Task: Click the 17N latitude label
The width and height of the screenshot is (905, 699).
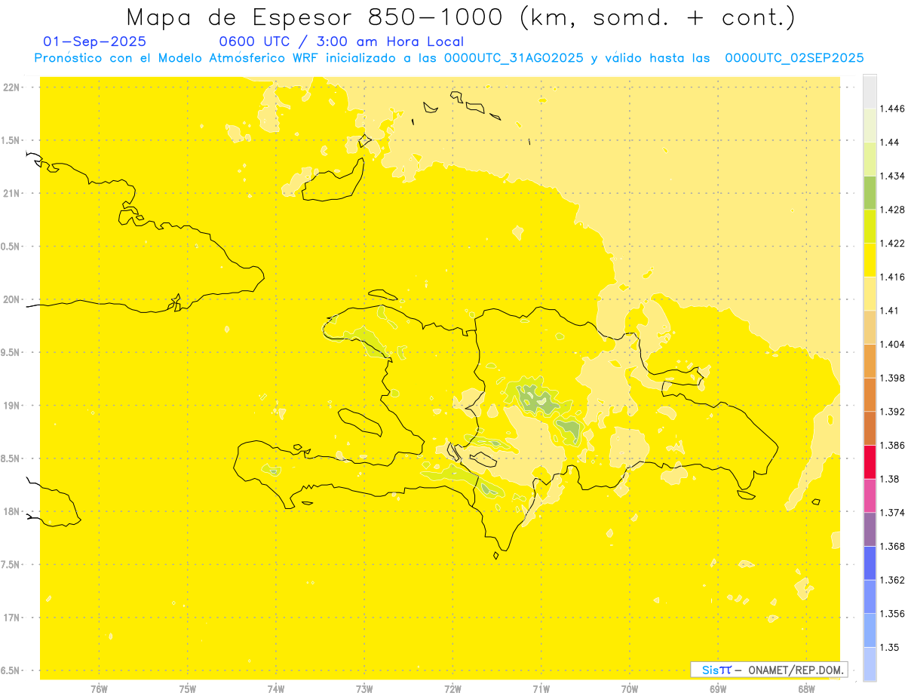Action: click(11, 618)
